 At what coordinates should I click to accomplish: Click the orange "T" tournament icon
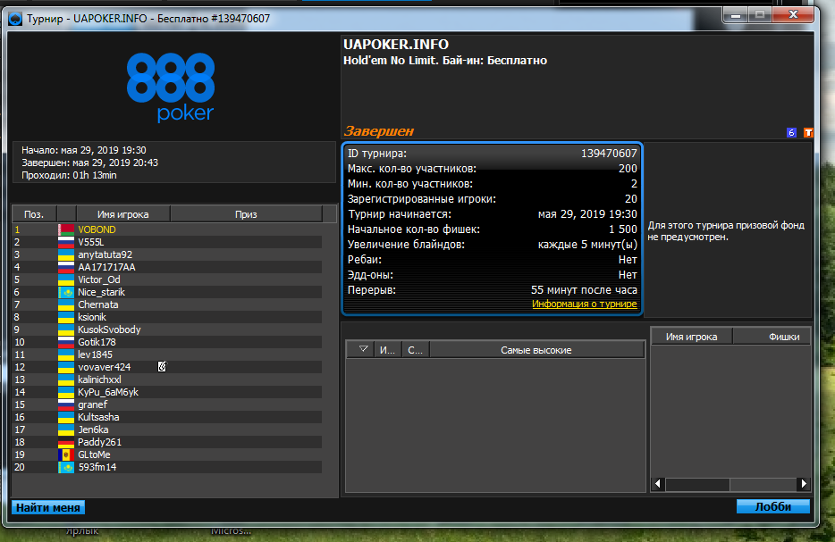[x=808, y=132]
